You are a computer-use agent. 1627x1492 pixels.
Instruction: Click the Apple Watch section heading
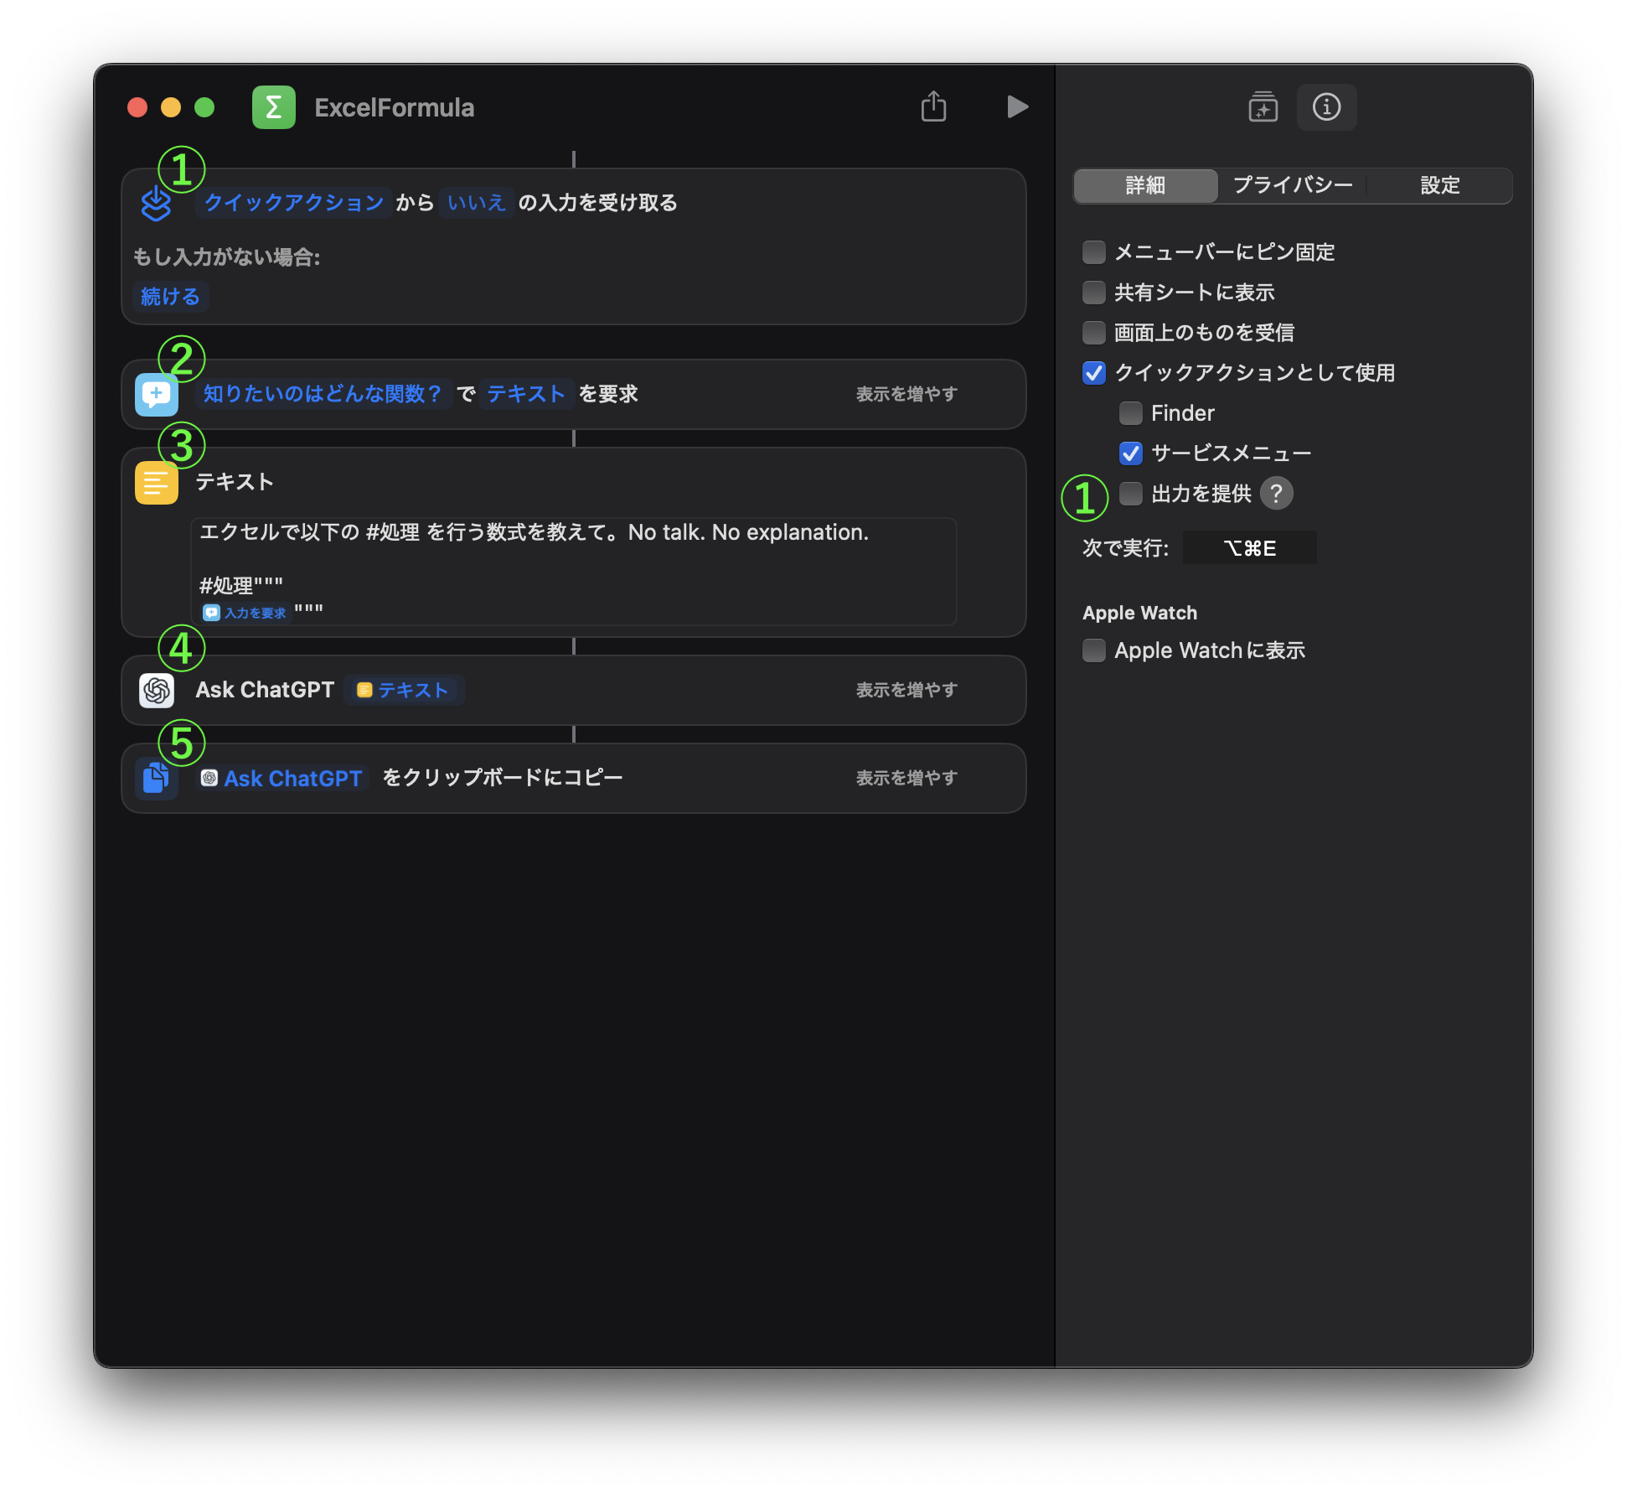pyautogui.click(x=1139, y=613)
